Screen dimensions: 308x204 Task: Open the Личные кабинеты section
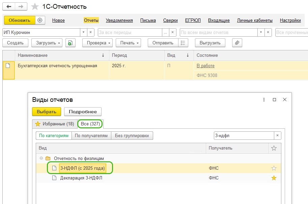pos(255,21)
